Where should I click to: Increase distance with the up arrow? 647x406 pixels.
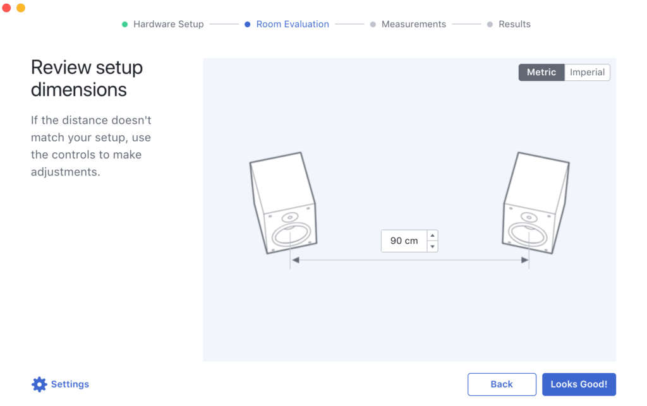click(432, 236)
